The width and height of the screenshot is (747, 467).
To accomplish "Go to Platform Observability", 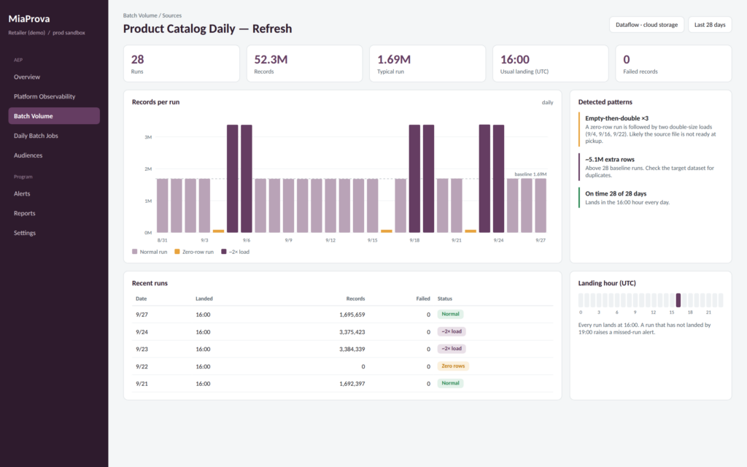I will coord(54,96).
